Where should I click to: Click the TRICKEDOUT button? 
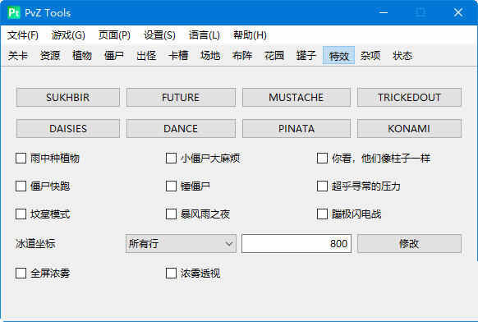point(409,97)
